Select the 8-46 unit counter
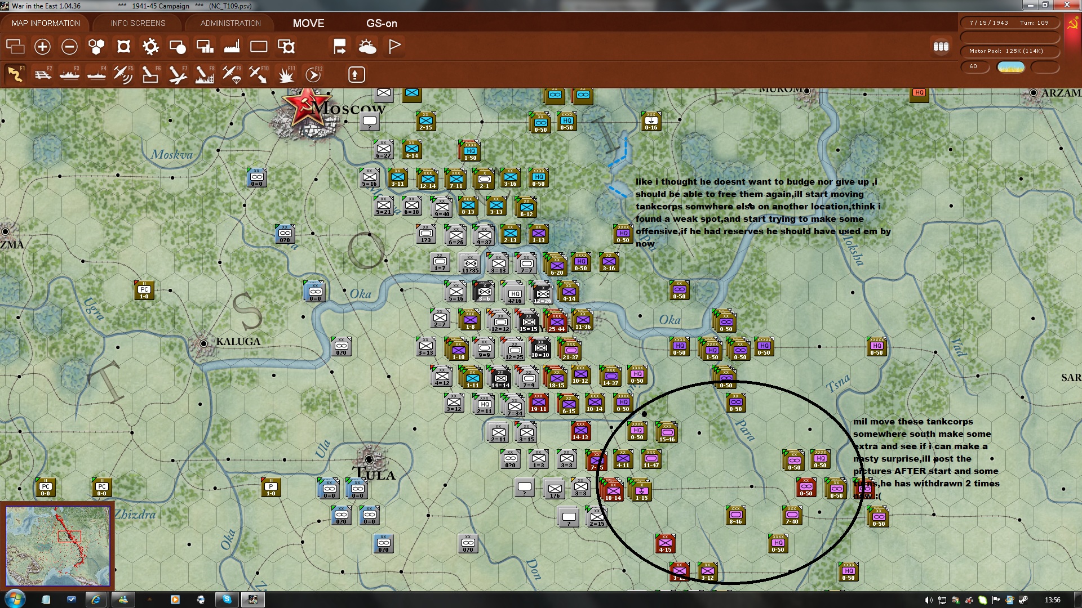Screen dimensions: 1082x608 pyautogui.click(x=735, y=515)
